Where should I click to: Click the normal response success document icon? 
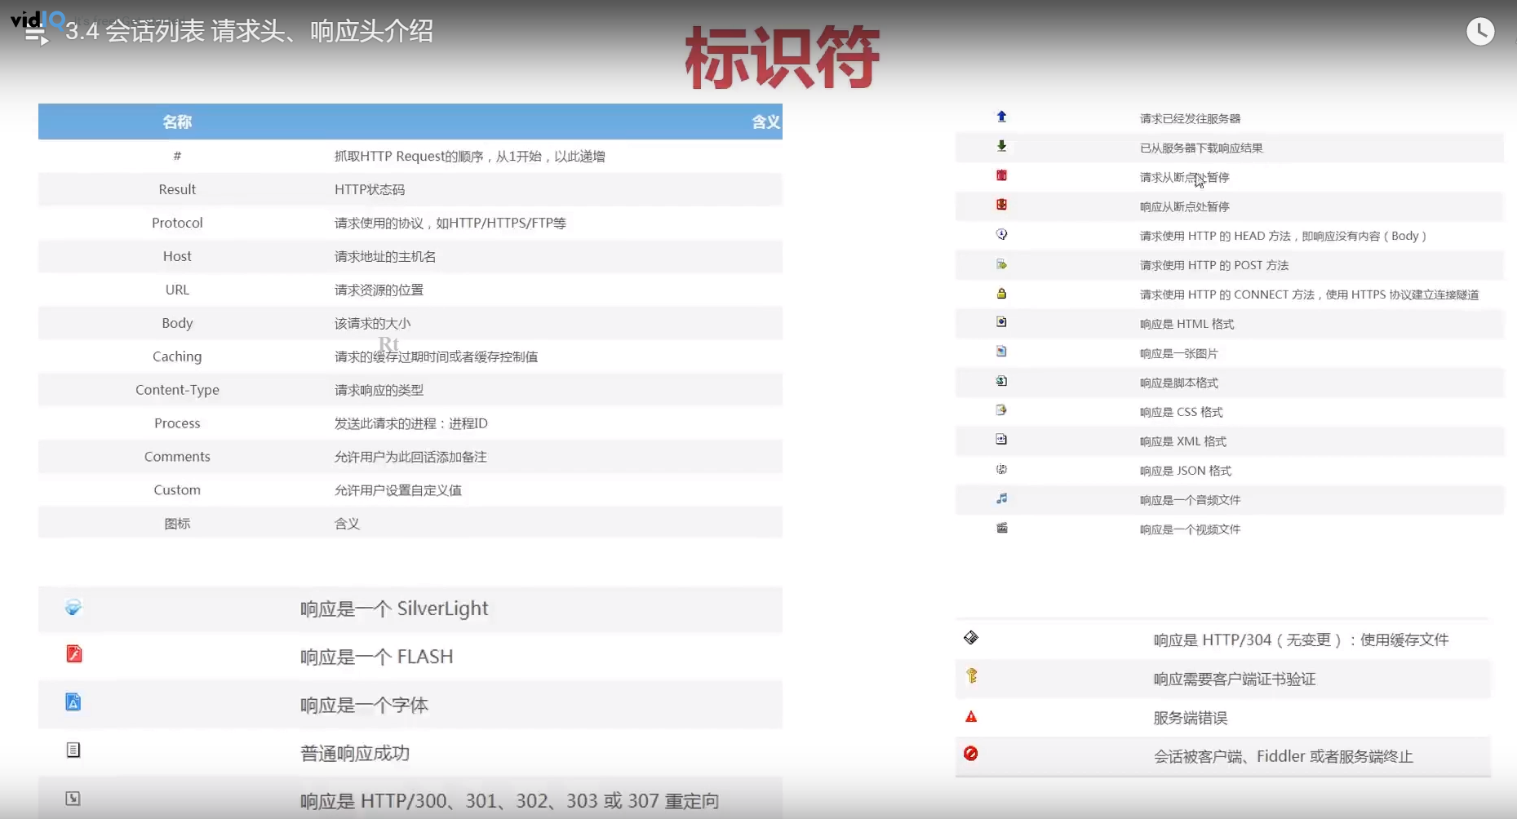(73, 750)
